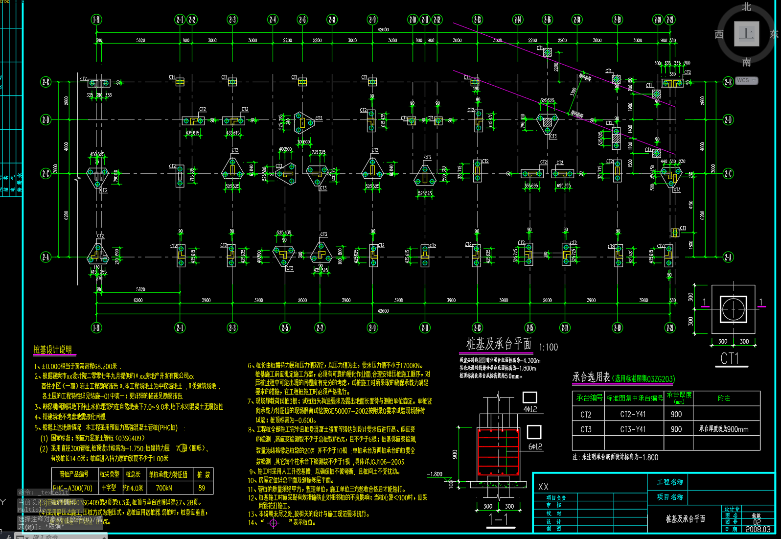Select the large CT1 detail label

(x=729, y=358)
